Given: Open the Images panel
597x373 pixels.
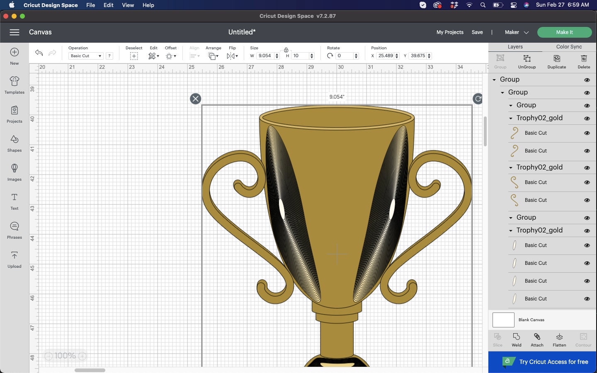Looking at the screenshot, I should (14, 172).
